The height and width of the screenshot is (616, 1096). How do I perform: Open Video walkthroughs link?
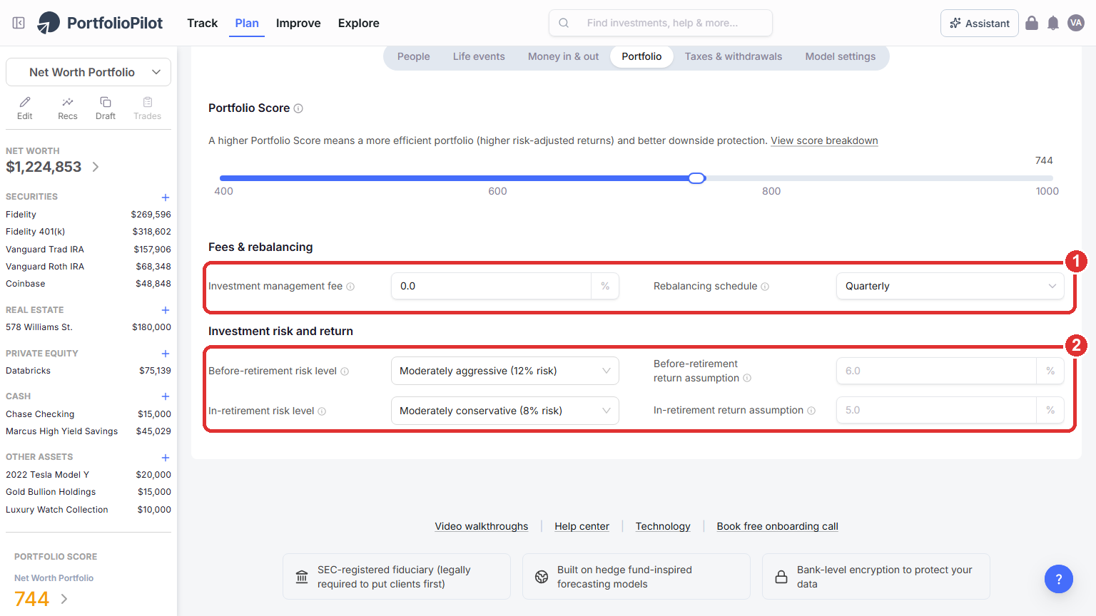click(482, 526)
